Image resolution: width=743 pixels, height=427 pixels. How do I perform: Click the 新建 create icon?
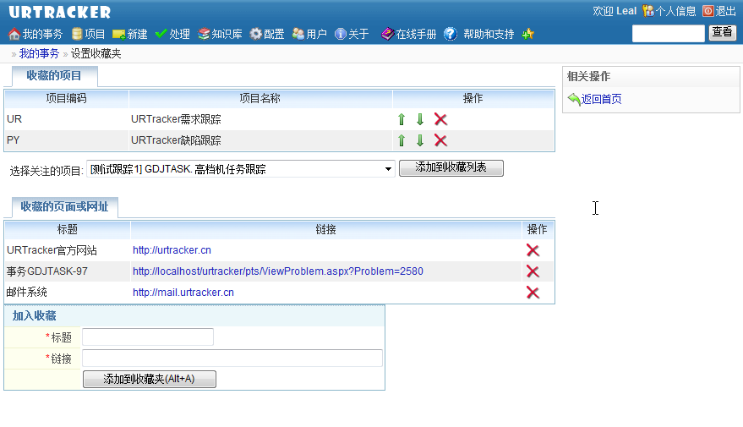pyautogui.click(x=119, y=34)
